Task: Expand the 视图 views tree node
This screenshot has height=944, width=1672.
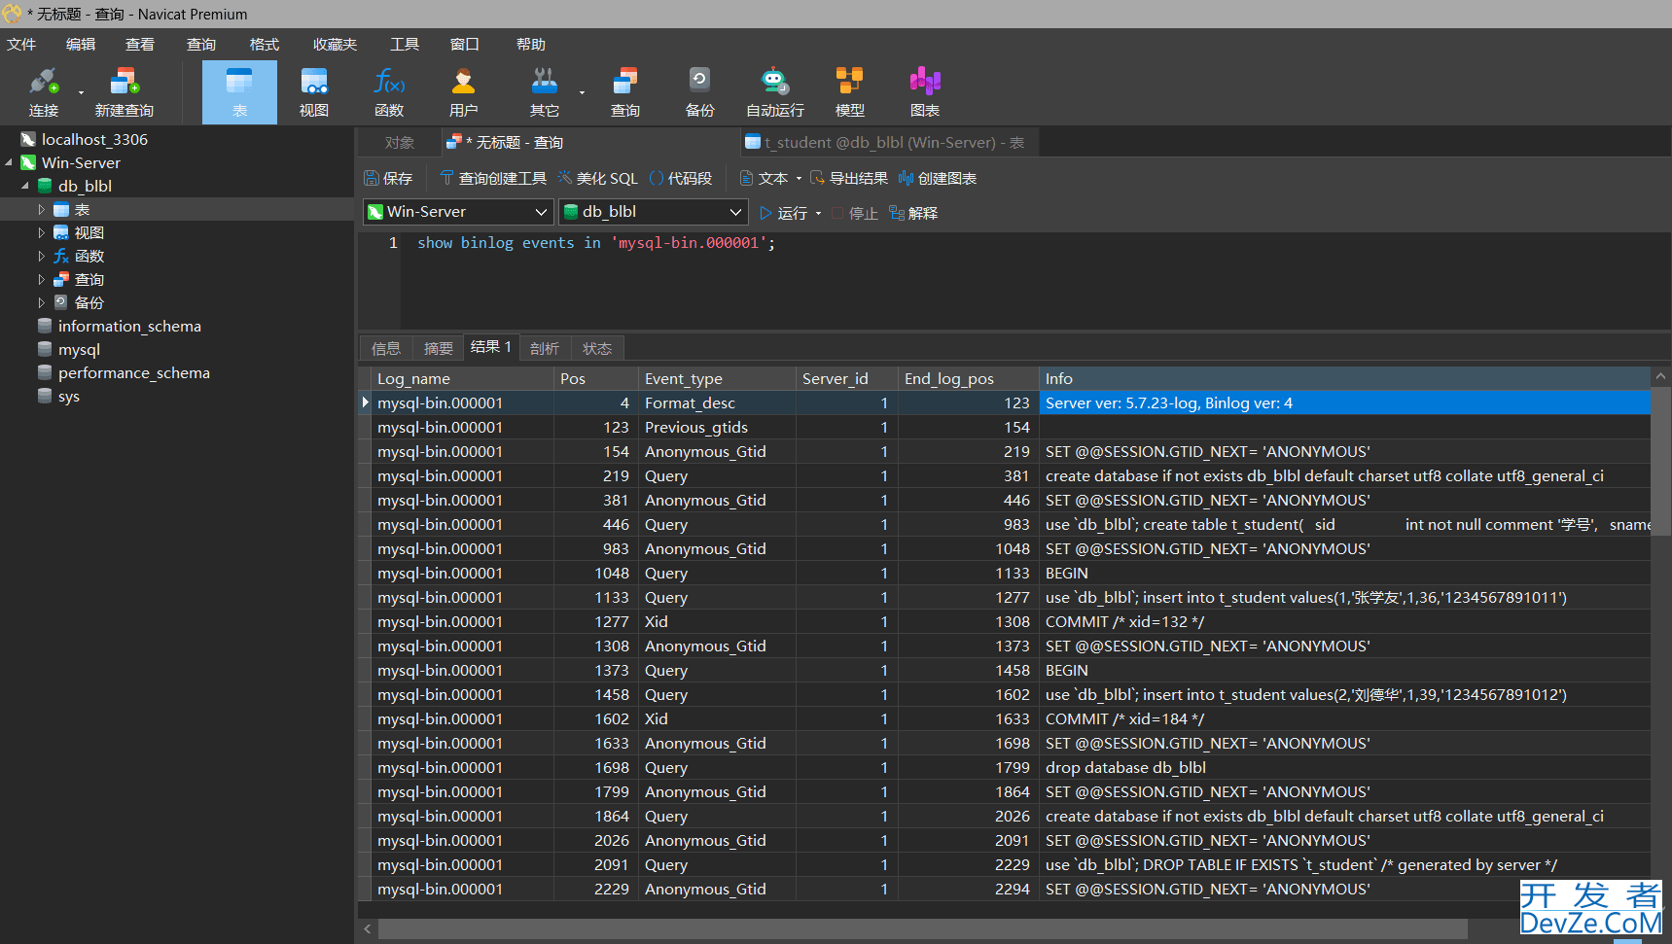Action: [x=41, y=232]
